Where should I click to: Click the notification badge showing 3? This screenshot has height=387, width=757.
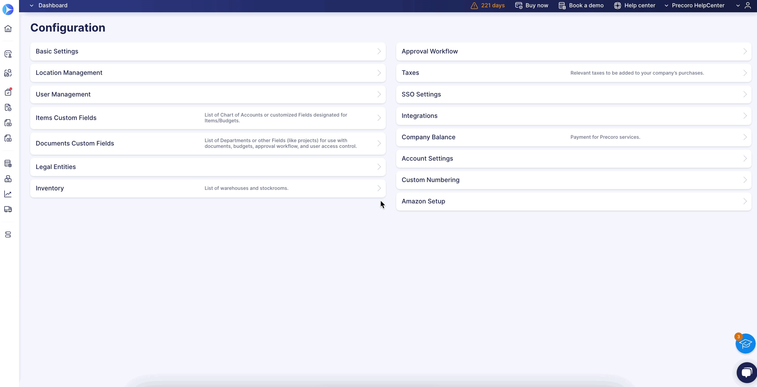(739, 337)
